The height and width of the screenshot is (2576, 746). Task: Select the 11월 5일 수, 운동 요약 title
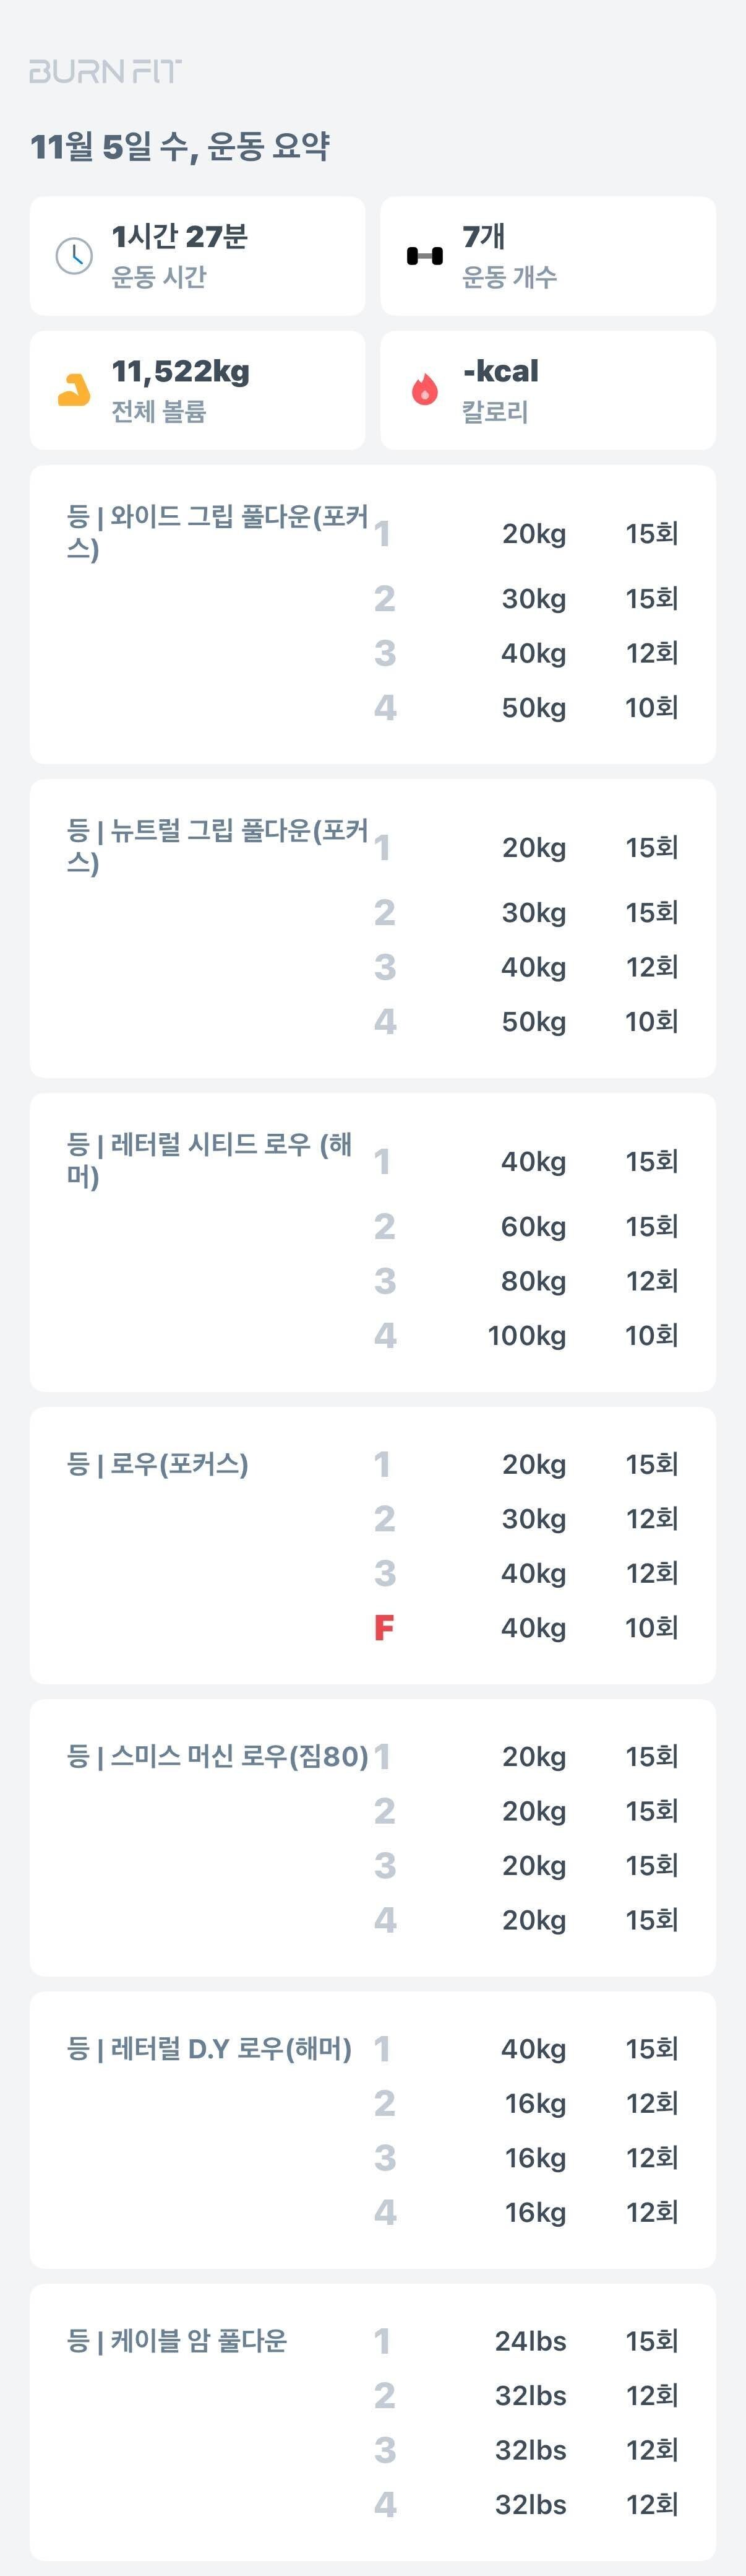[184, 144]
